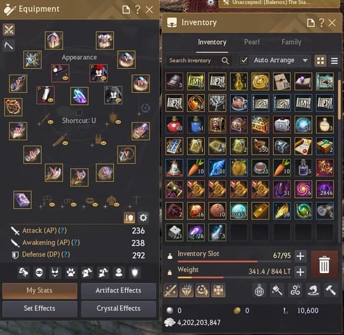Increase Weight limit with plus button
This screenshot has height=335, width=344.
[300, 272]
